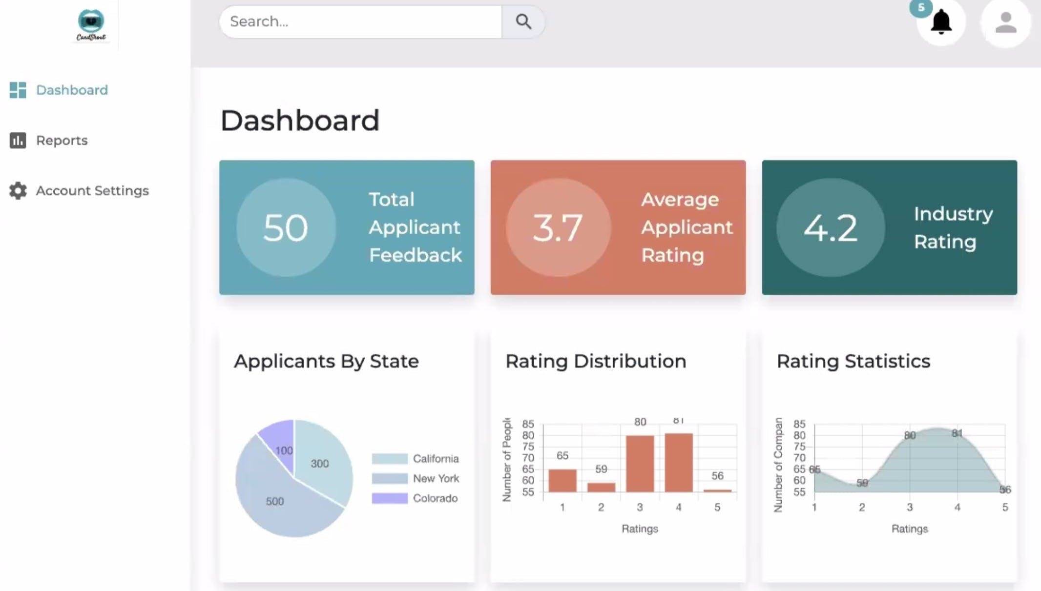The image size is (1041, 591).
Task: Click the rating 4 bar showing 81
Action: (678, 462)
